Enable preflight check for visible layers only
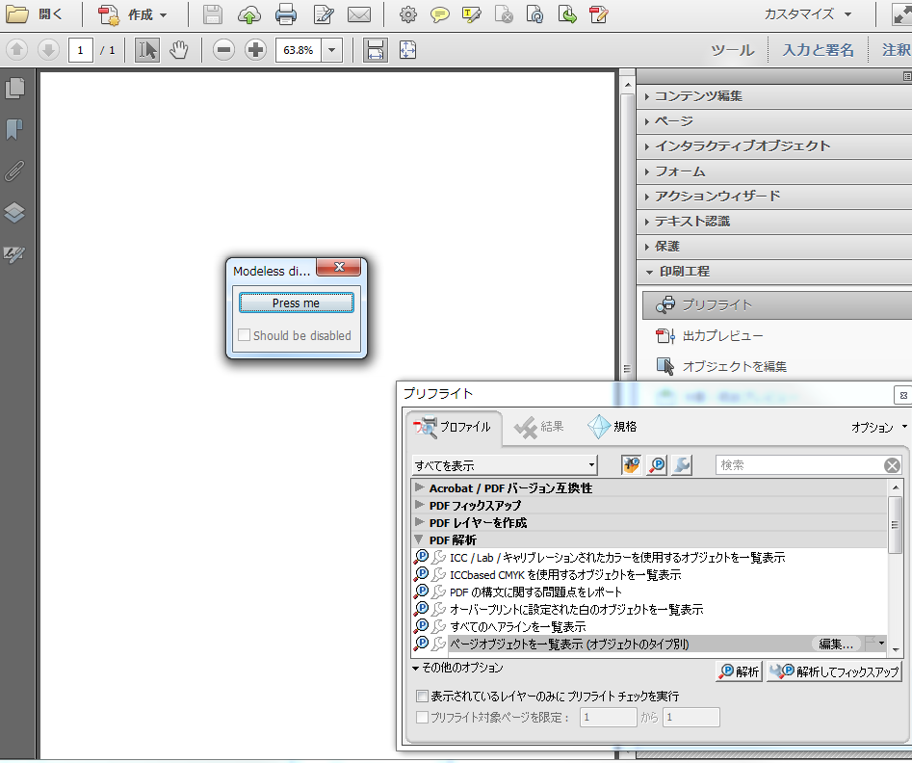Image resolution: width=912 pixels, height=763 pixels. point(422,696)
